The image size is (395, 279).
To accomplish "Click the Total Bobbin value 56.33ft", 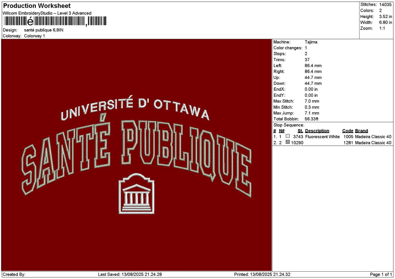I will pyautogui.click(x=312, y=119).
